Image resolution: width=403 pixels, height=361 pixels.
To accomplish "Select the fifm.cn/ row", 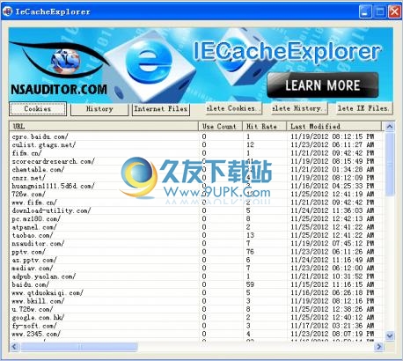I will tap(196, 153).
